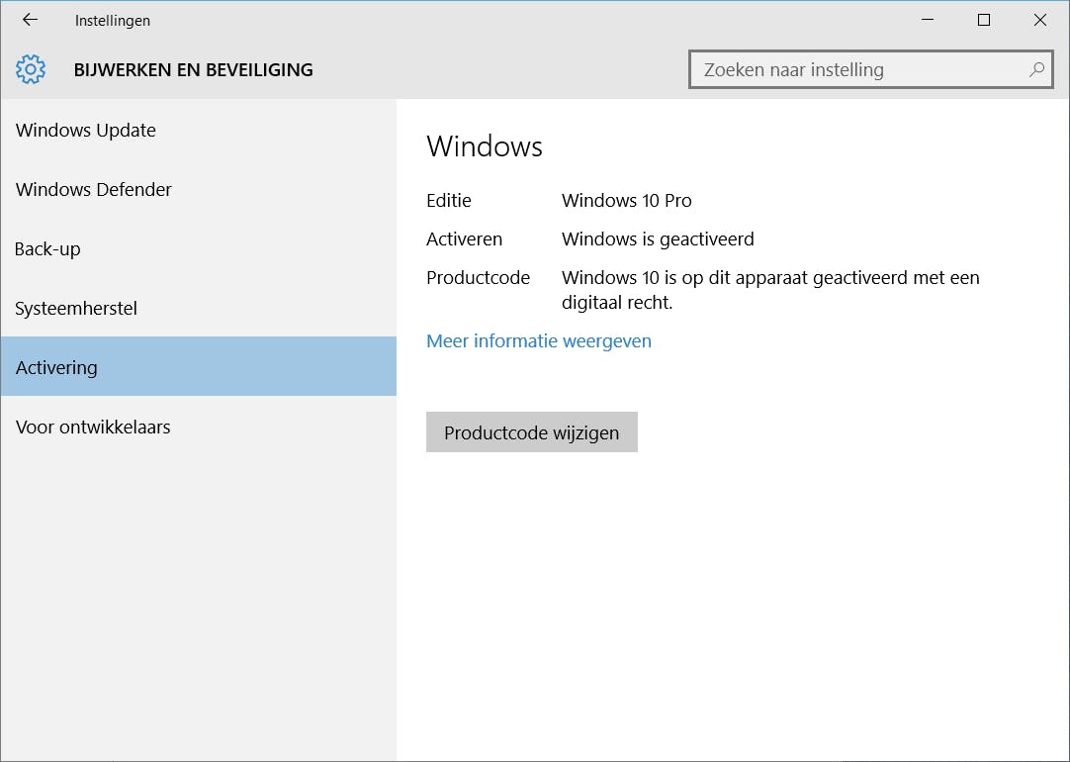Select Activering in sidebar
Image resolution: width=1070 pixels, height=762 pixels.
[x=198, y=367]
